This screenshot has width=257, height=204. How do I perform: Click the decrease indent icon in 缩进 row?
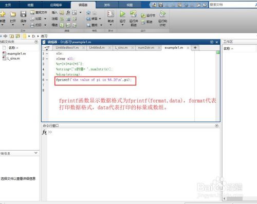[75, 25]
